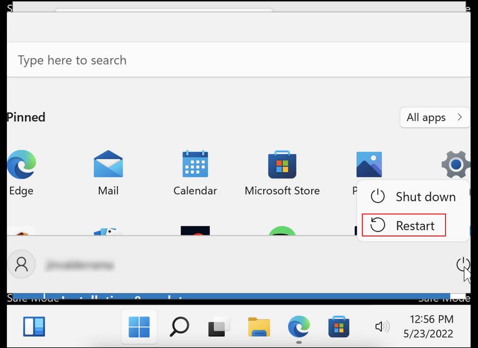Adjust volume via the speaker icon
This screenshot has width=478, height=348.
click(382, 326)
